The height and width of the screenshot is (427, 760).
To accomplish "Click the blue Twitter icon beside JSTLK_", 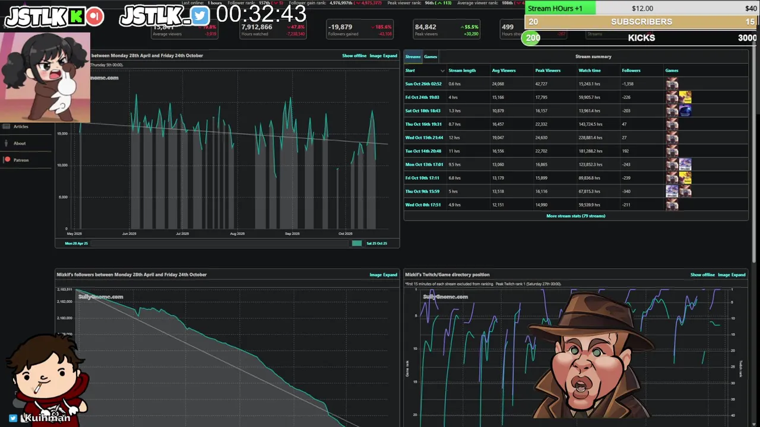I will coord(201,17).
